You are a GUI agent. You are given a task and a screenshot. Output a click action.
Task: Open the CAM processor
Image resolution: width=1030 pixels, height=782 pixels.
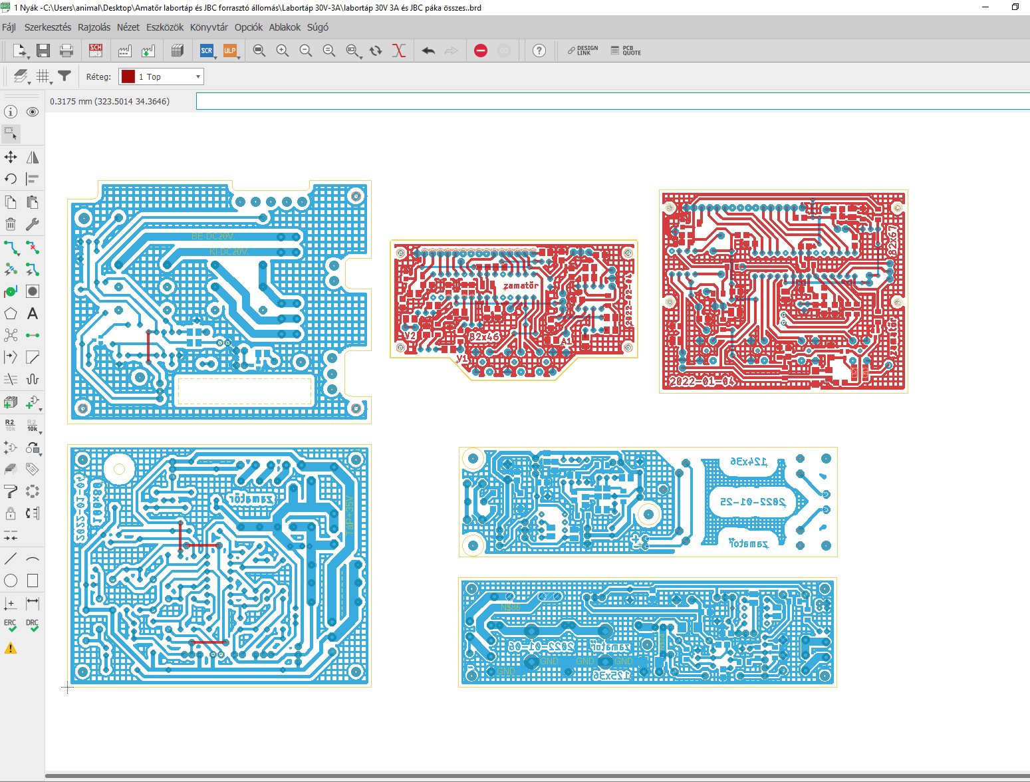tap(124, 51)
